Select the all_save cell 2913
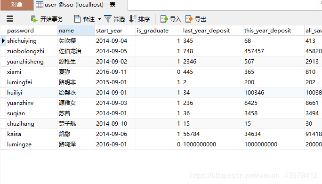The height and width of the screenshot is (184, 322). 313,62
